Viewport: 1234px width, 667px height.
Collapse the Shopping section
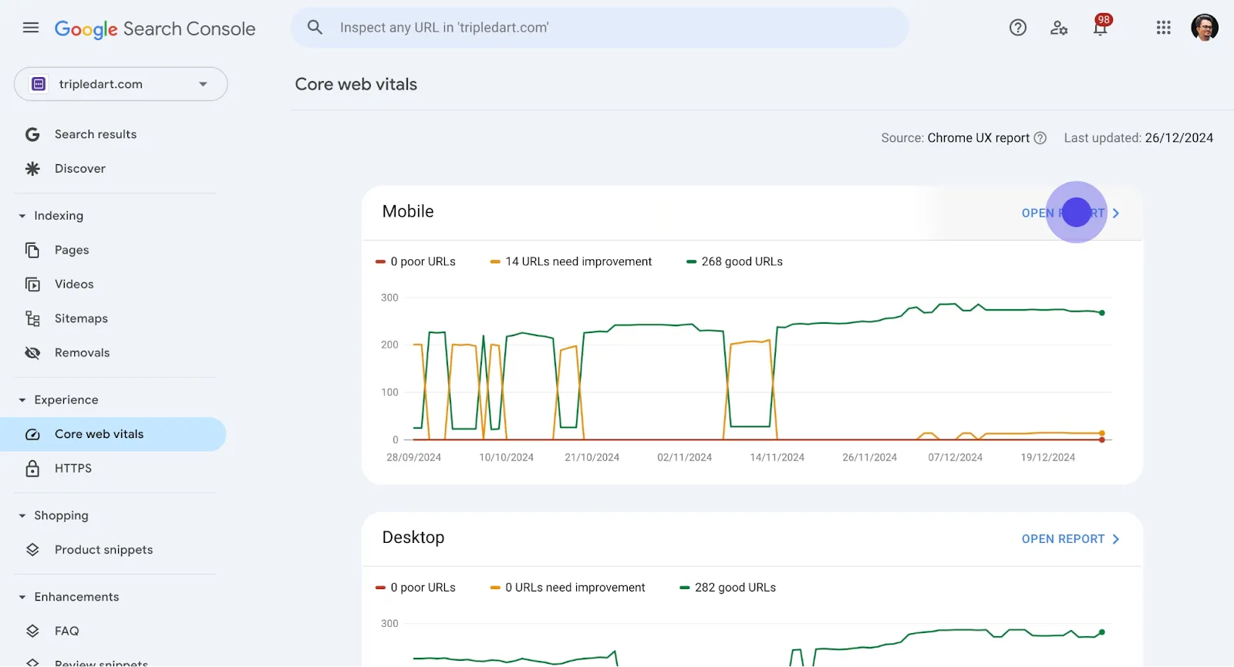(x=22, y=516)
